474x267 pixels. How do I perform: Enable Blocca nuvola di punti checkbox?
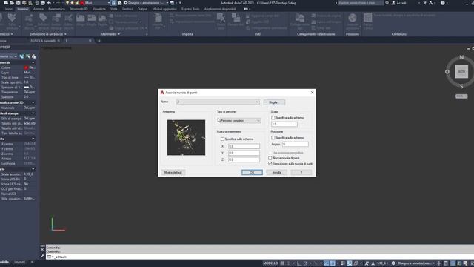270,158
